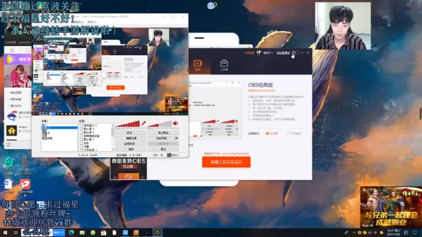Screen dimensions: 422x237
Task: Toggle the first source checkbox in OBS list
Action: [81, 125]
